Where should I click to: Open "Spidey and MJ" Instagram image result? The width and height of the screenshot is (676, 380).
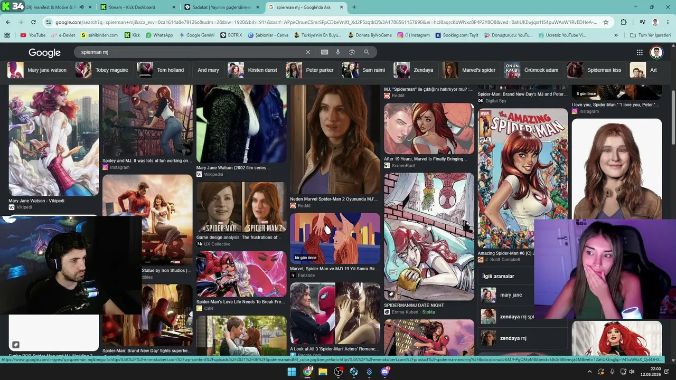pos(147,121)
